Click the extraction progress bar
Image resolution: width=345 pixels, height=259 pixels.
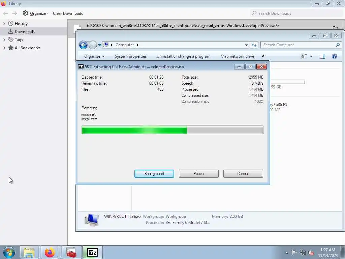tap(172, 130)
